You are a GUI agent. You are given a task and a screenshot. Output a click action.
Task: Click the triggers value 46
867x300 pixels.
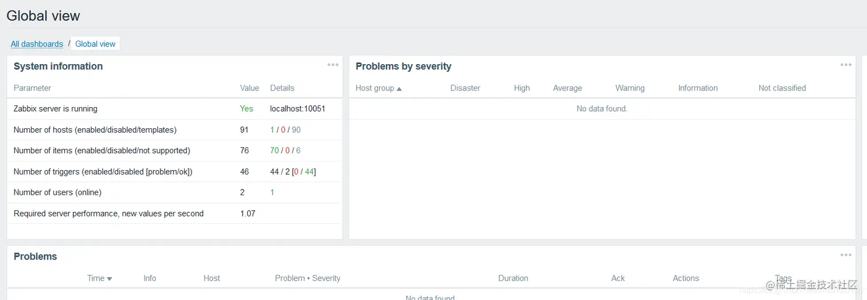244,172
